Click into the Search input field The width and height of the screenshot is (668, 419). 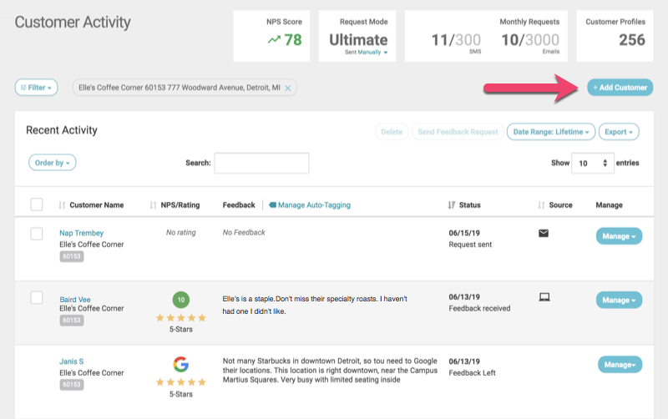pos(261,163)
